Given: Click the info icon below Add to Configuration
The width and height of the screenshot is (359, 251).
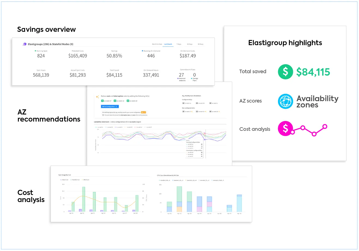Looking at the screenshot, I should tap(103, 115).
